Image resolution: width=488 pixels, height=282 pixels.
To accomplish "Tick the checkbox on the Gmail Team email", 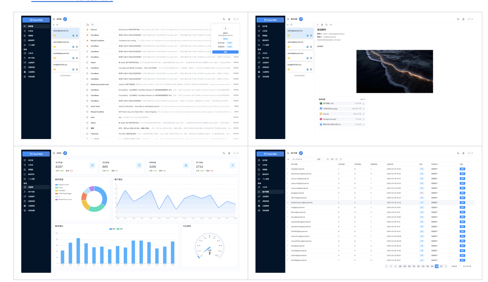I will pos(83,106).
